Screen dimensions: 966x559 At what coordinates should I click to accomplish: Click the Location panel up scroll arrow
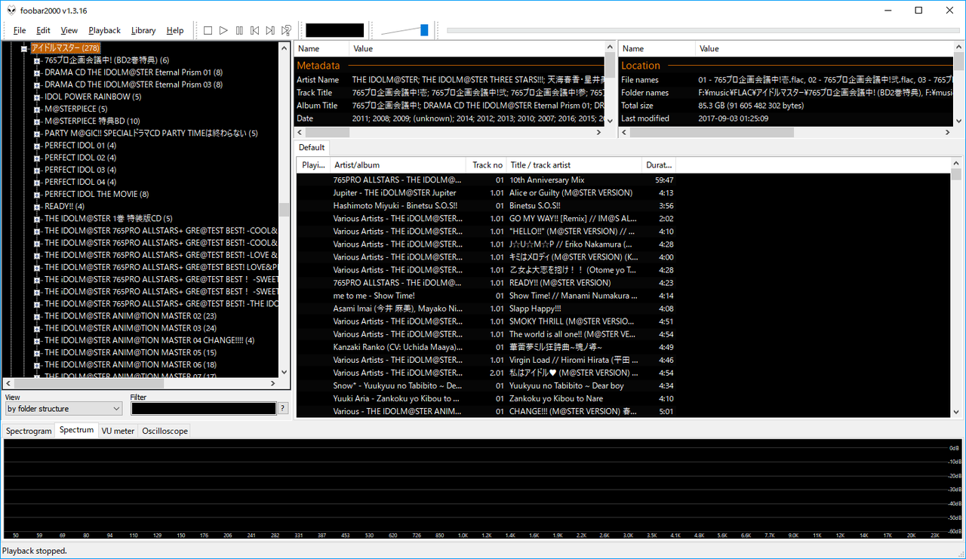coord(959,48)
